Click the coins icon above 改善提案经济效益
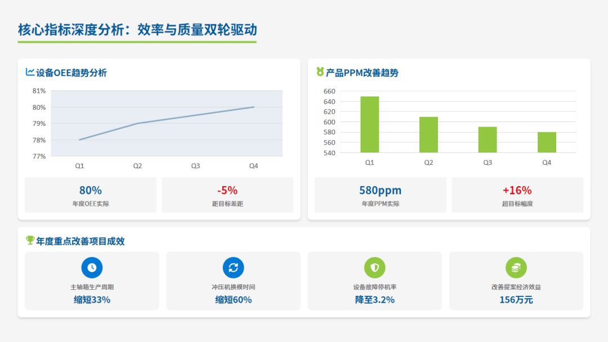 click(516, 268)
